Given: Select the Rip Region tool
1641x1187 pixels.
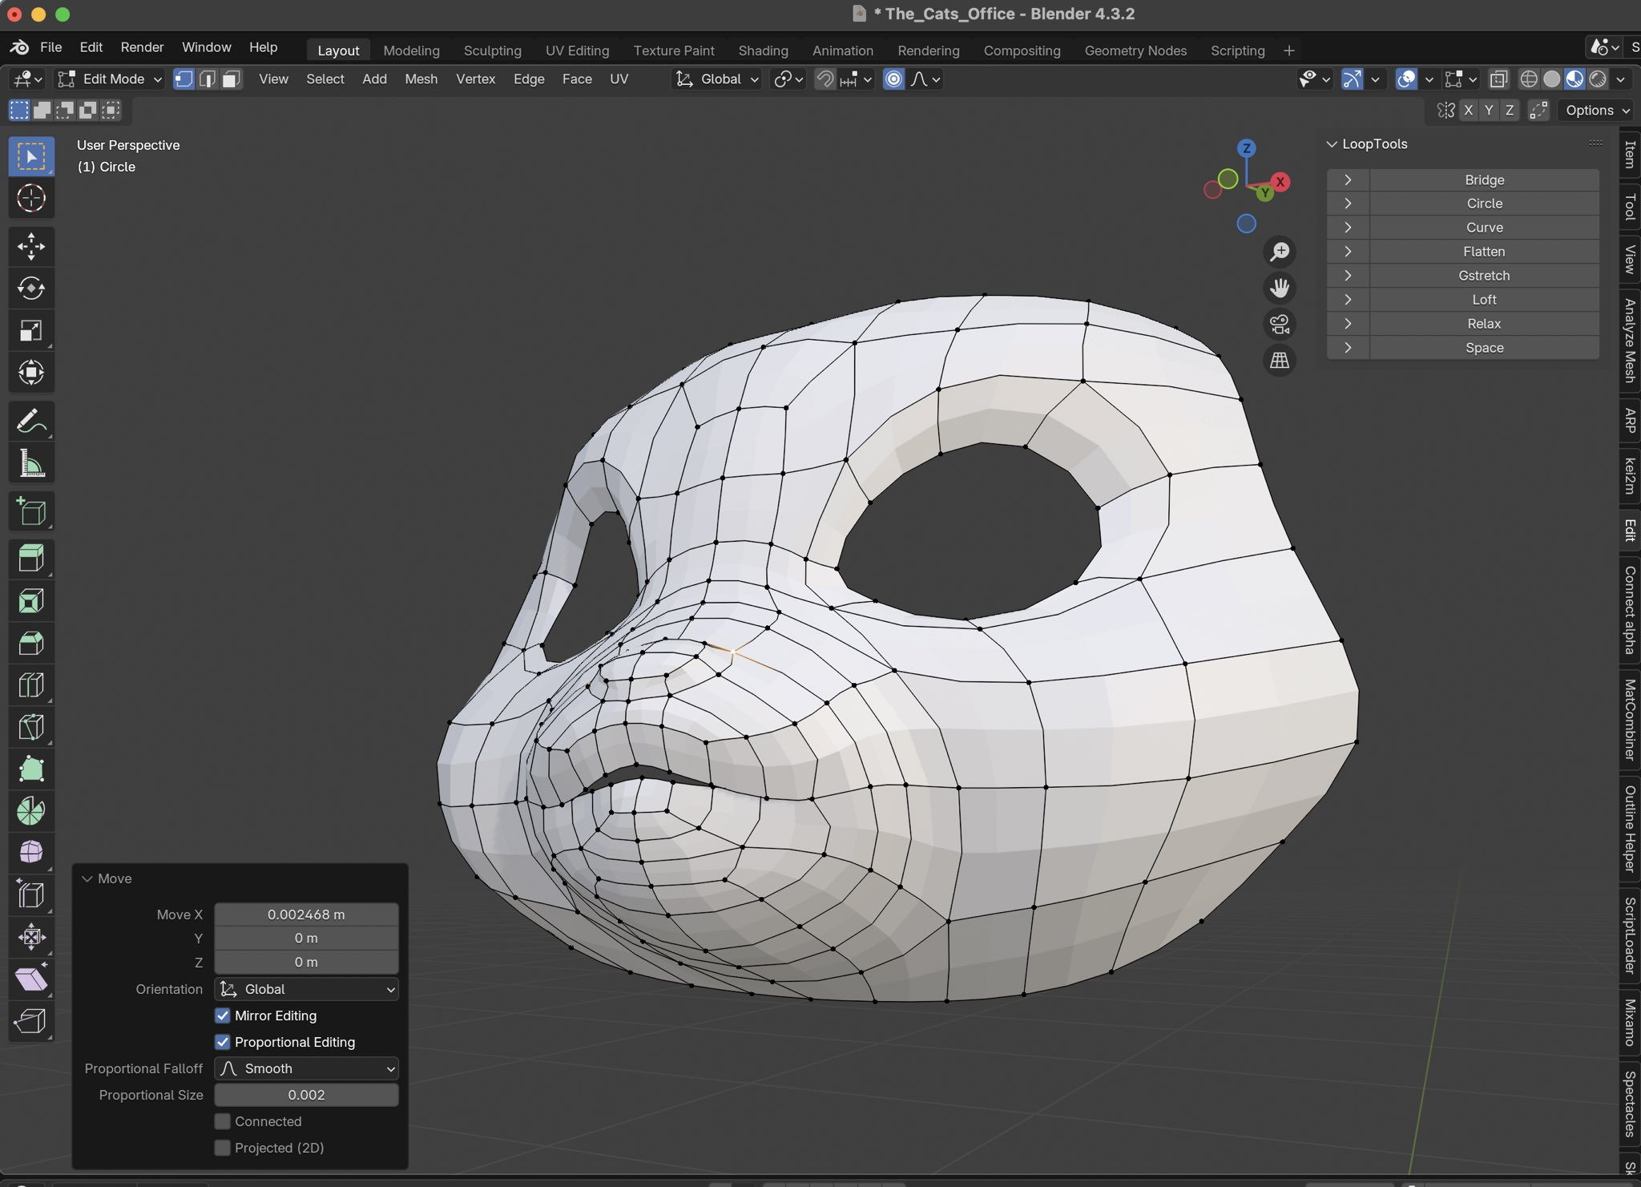Looking at the screenshot, I should pos(31,1020).
